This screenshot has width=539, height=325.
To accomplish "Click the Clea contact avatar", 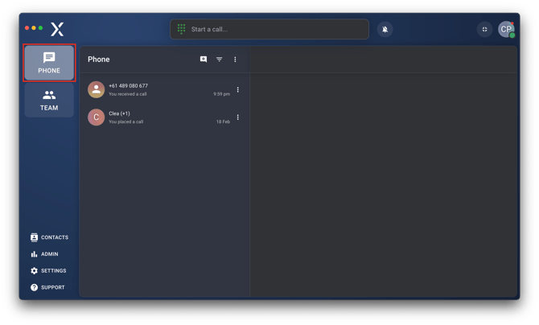I will click(x=97, y=117).
